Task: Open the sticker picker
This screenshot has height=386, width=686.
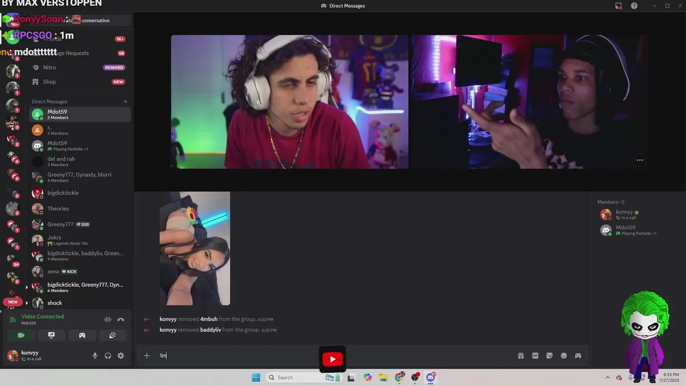Action: (x=549, y=355)
